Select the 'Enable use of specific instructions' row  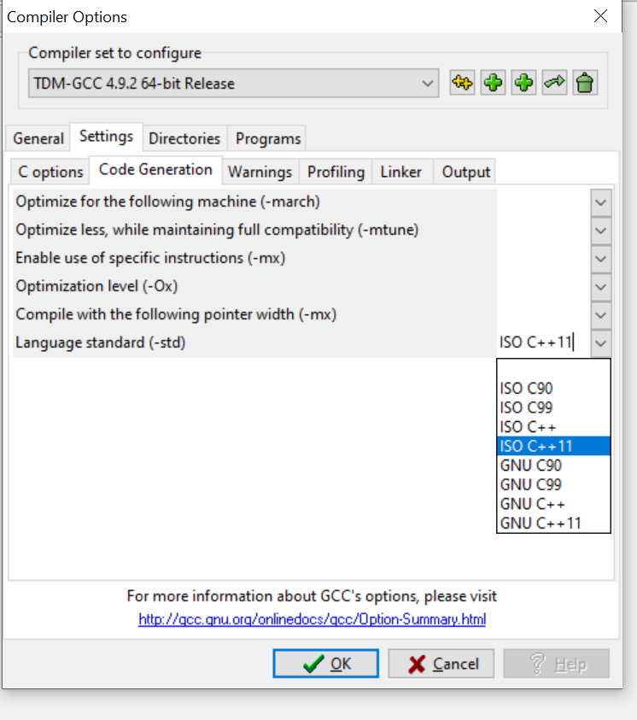[254, 259]
